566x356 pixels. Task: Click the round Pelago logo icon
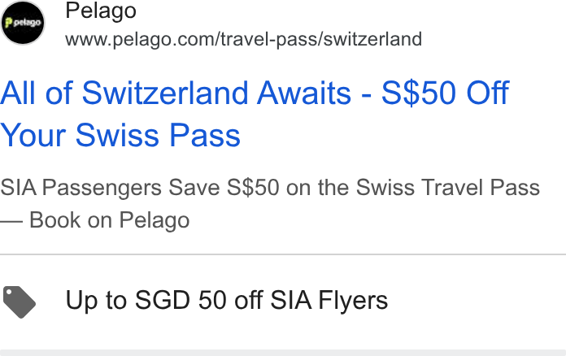(x=23, y=23)
